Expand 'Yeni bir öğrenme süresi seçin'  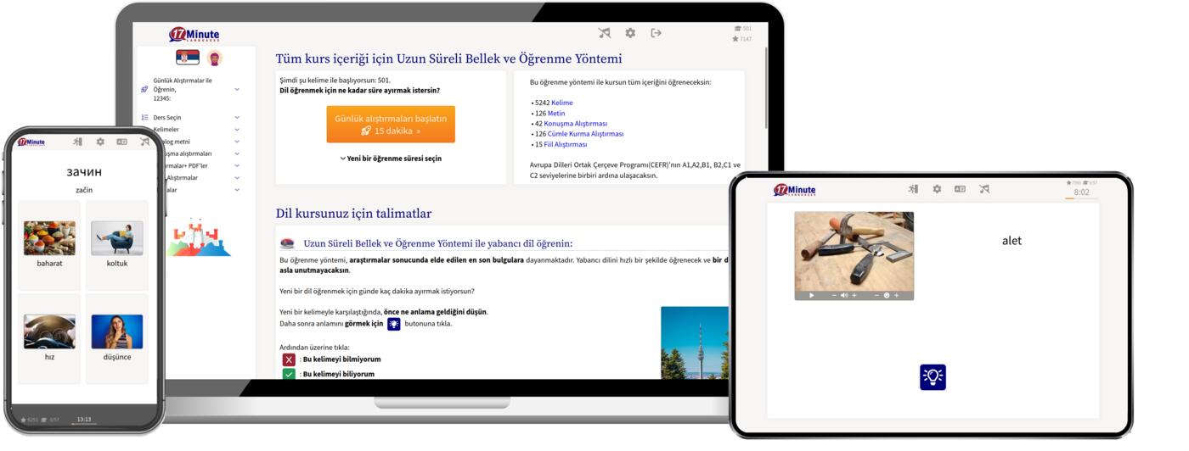click(x=391, y=159)
